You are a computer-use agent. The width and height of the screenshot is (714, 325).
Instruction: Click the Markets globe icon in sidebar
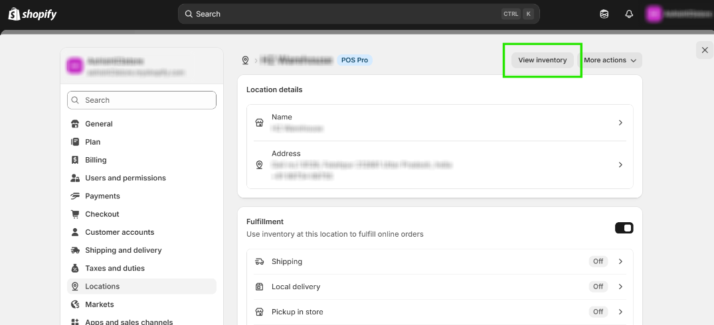[75, 304]
